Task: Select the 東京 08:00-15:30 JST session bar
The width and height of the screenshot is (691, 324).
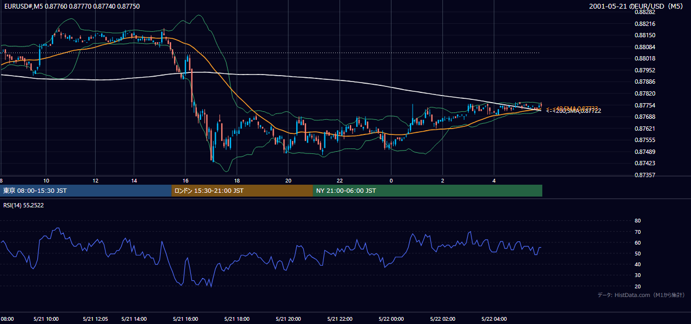Action: [86, 191]
